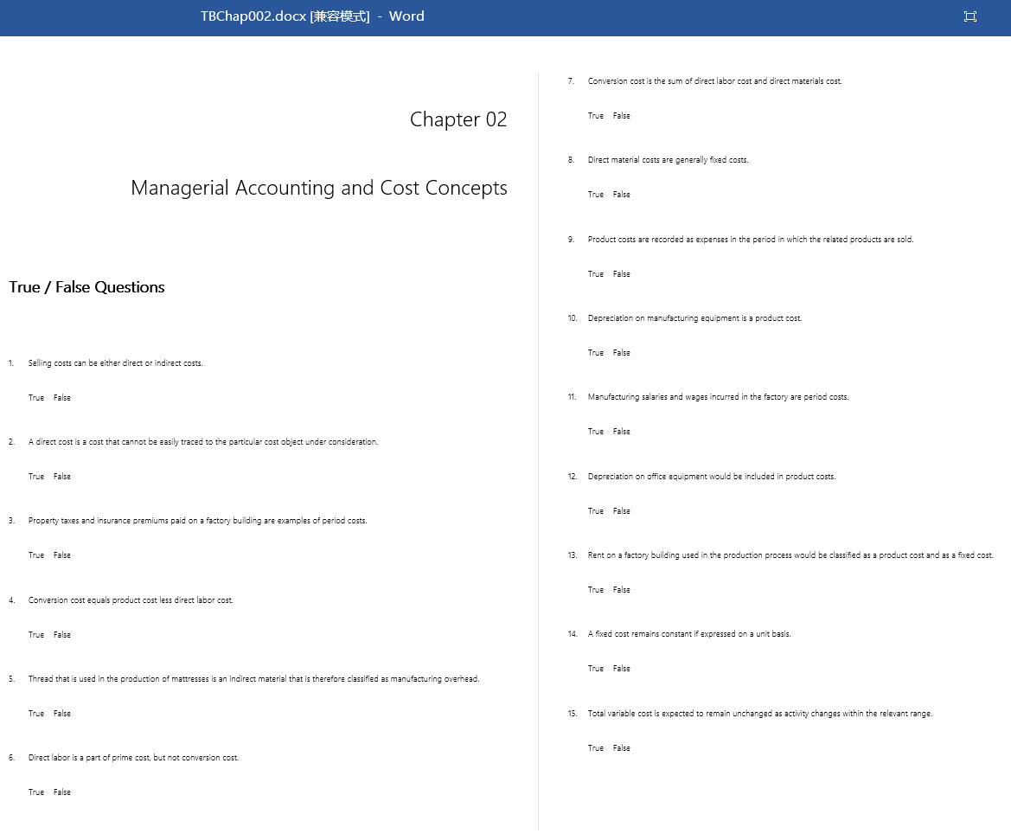The image size is (1011, 840).
Task: Click 'Managerial Accounting and Cost Concepts' title
Action: point(319,188)
